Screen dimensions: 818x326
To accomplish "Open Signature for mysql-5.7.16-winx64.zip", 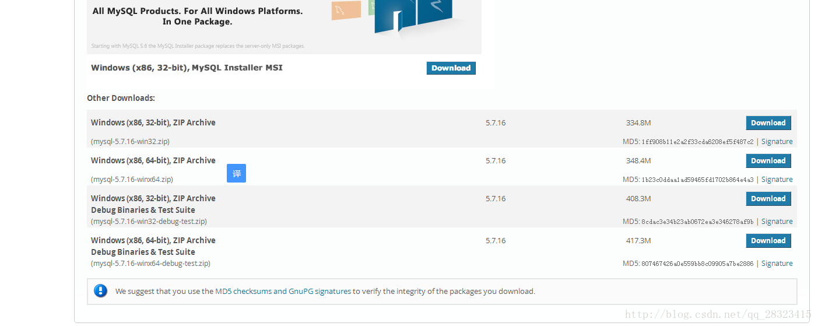I will (x=777, y=180).
